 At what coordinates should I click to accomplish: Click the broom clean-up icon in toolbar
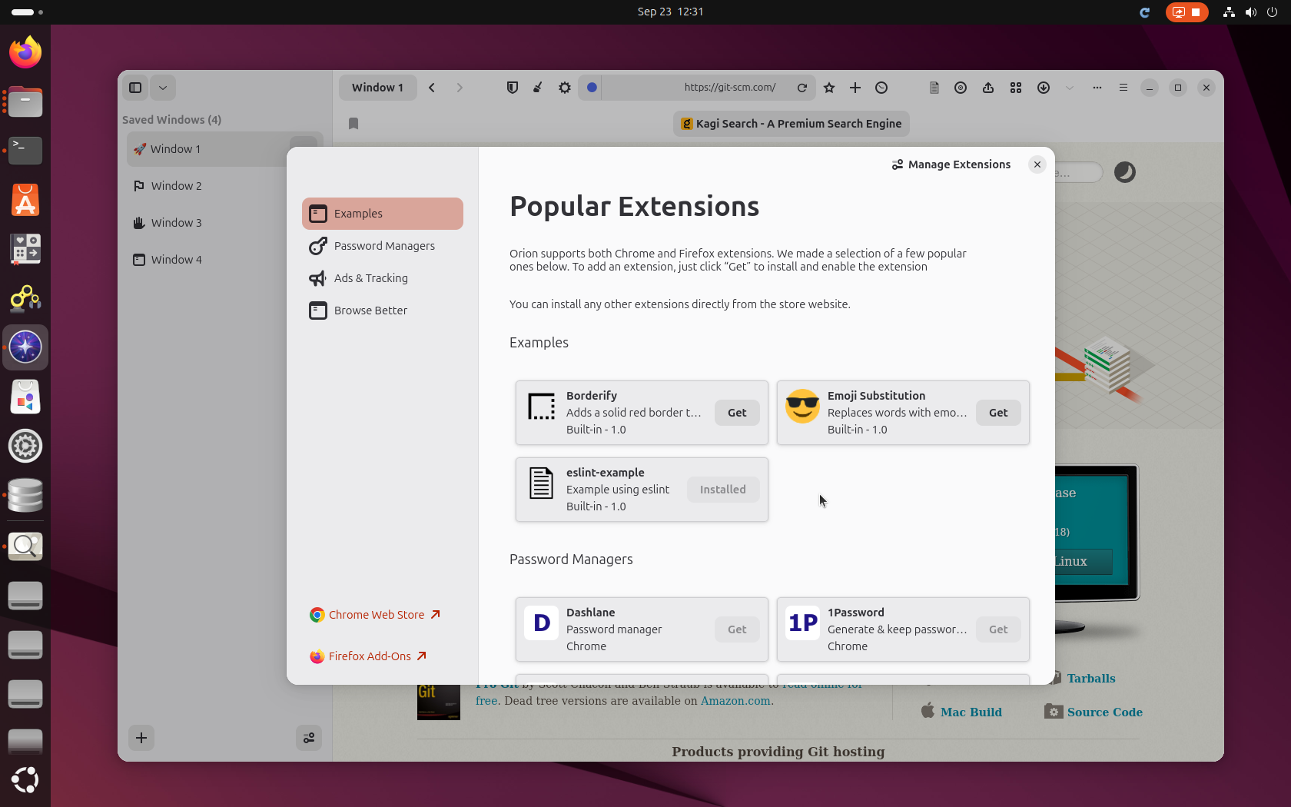tap(538, 88)
